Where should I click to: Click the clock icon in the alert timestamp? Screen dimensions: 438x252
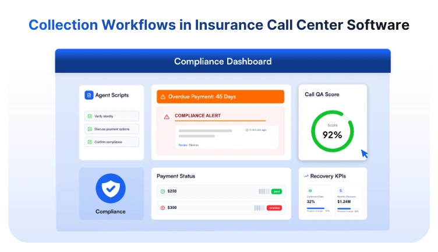click(x=247, y=130)
